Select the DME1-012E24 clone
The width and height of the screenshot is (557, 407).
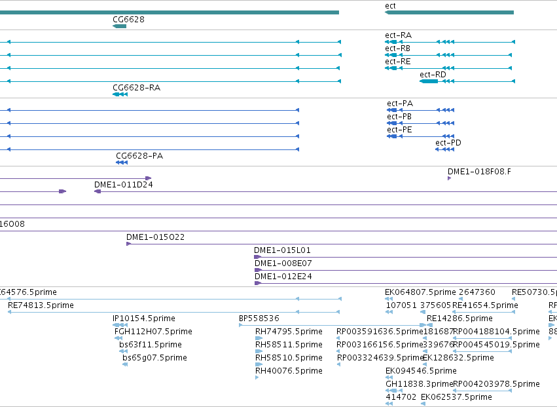[x=406, y=283]
